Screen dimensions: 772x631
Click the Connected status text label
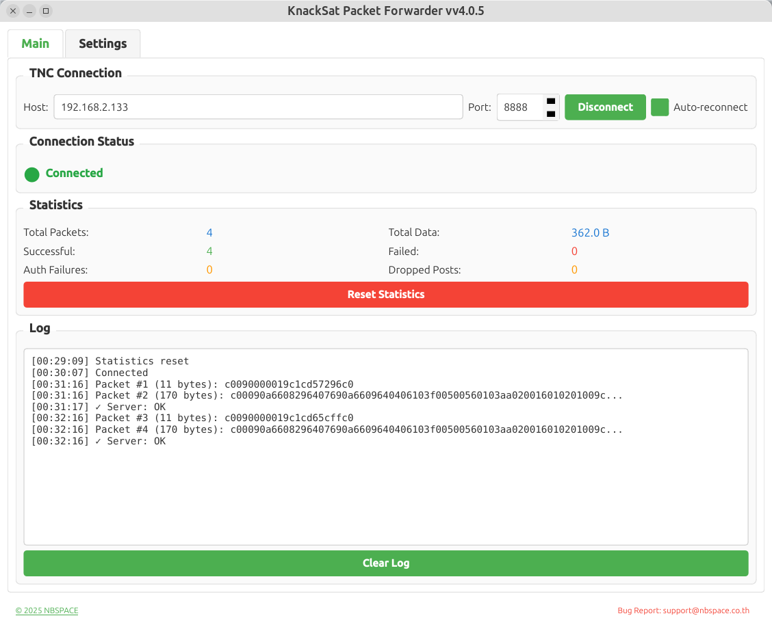pos(74,174)
